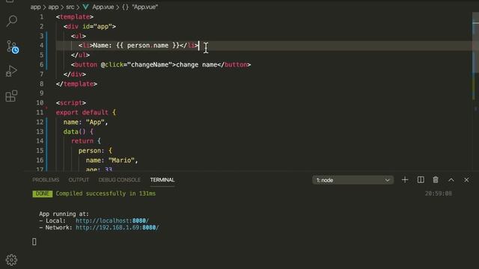This screenshot has height=269, width=479.
Task: Open the '1: node' terminal selector dropdown
Action: (353, 180)
